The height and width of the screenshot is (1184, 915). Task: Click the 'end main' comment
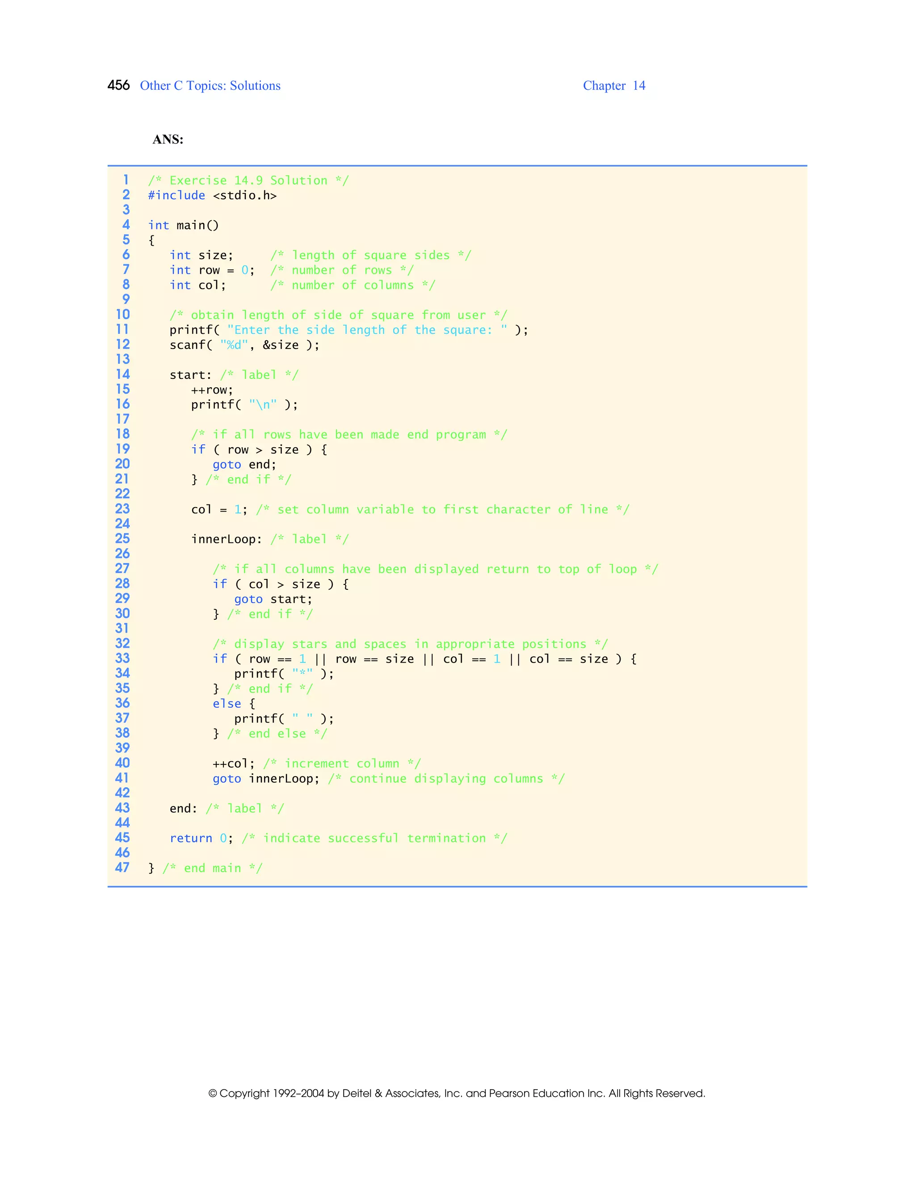213,869
